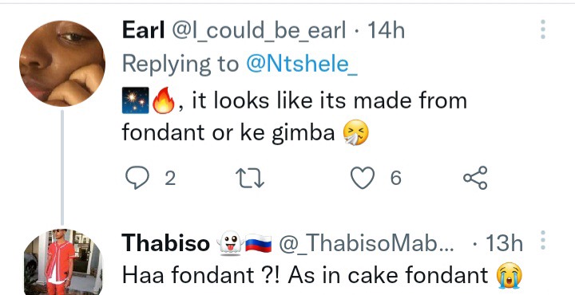Share Earl's tweet via share icon
The image size is (575, 295).
click(x=475, y=178)
